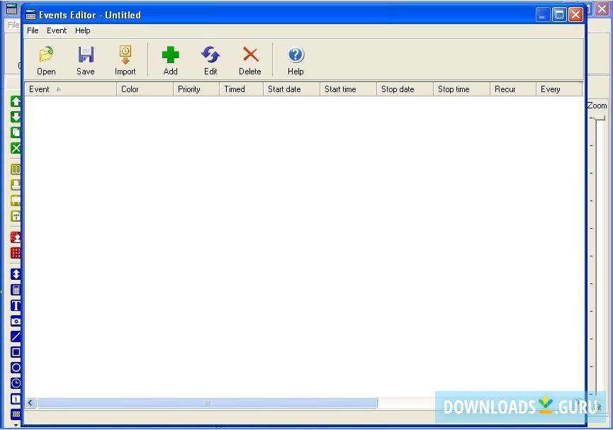Click the Edit event toolbar icon
This screenshot has height=430, width=613.
[x=210, y=55]
